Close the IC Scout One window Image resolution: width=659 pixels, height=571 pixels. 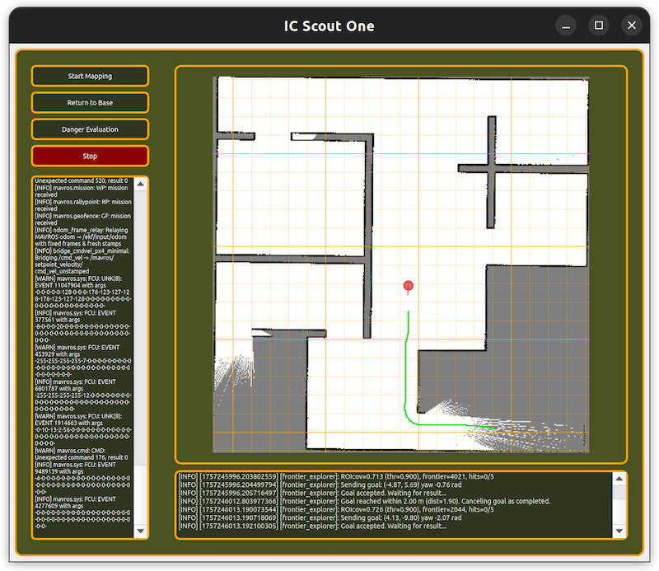(x=632, y=26)
